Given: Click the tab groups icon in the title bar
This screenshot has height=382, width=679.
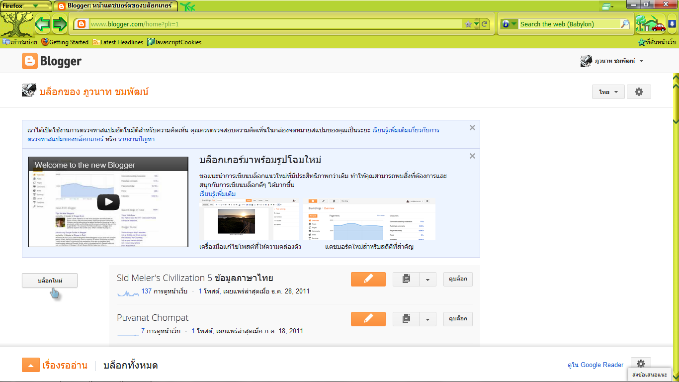Looking at the screenshot, I should tap(606, 6).
